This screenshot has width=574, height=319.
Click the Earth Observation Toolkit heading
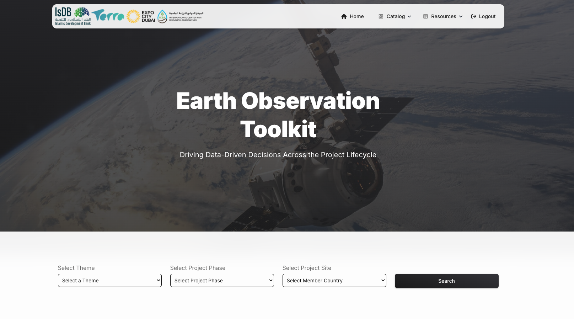pyautogui.click(x=278, y=115)
